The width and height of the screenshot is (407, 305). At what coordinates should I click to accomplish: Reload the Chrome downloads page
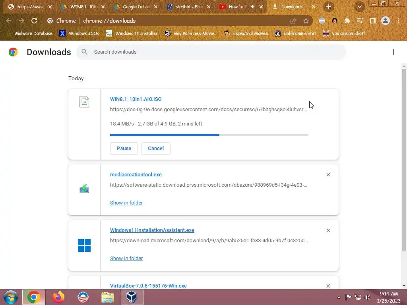point(34,21)
